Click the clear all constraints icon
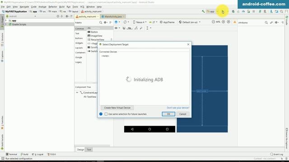This screenshot has width=289, height=162. [136, 28]
